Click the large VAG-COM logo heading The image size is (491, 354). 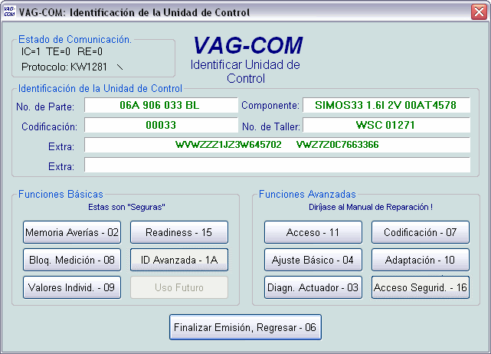coord(247,45)
